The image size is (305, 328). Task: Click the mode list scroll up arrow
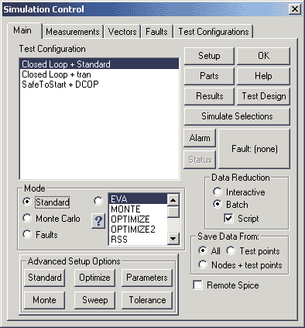(173, 200)
